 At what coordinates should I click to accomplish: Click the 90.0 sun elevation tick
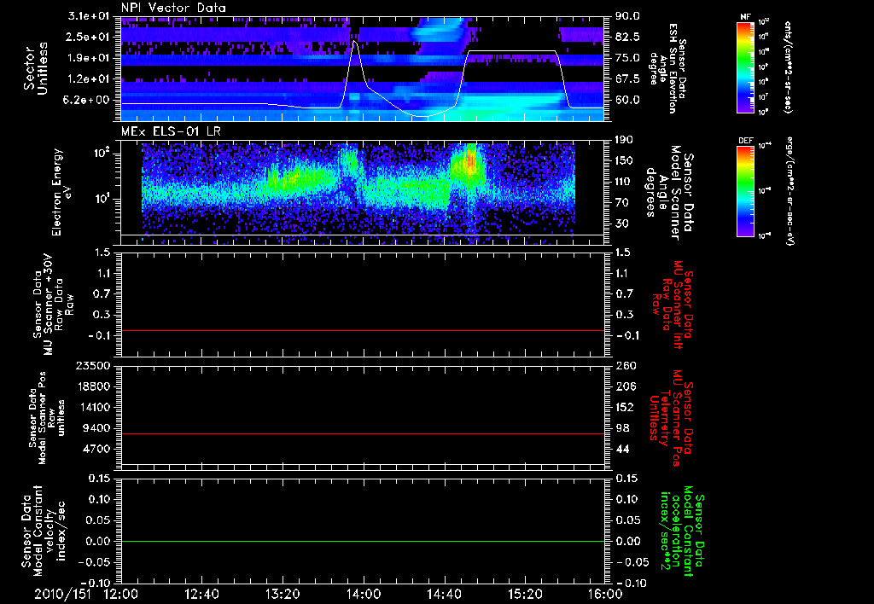coord(627,16)
